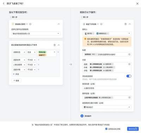The height and width of the screenshot is (133, 141).
Task: Insert variable via plus icon in content field
Action: 129,64
